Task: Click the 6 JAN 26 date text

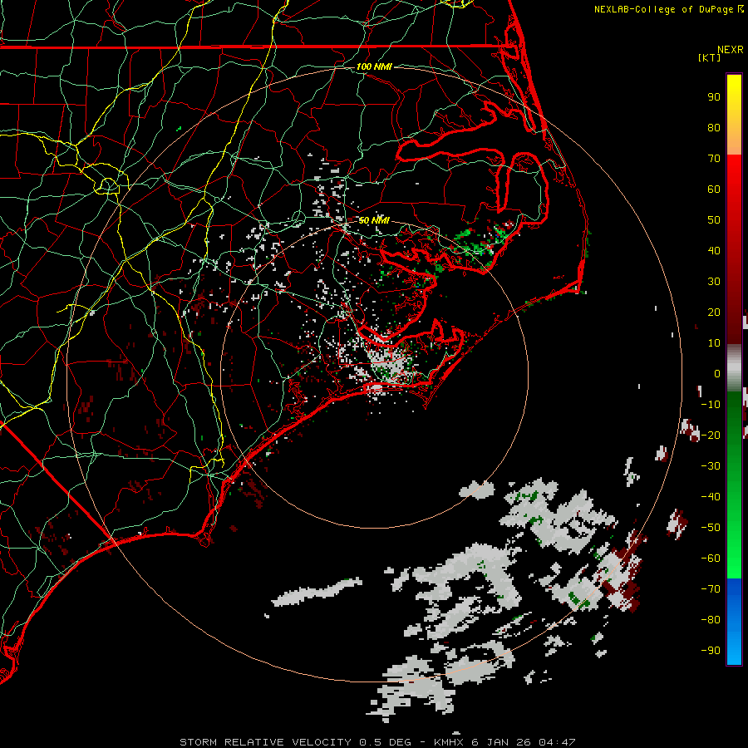Action: pos(502,742)
